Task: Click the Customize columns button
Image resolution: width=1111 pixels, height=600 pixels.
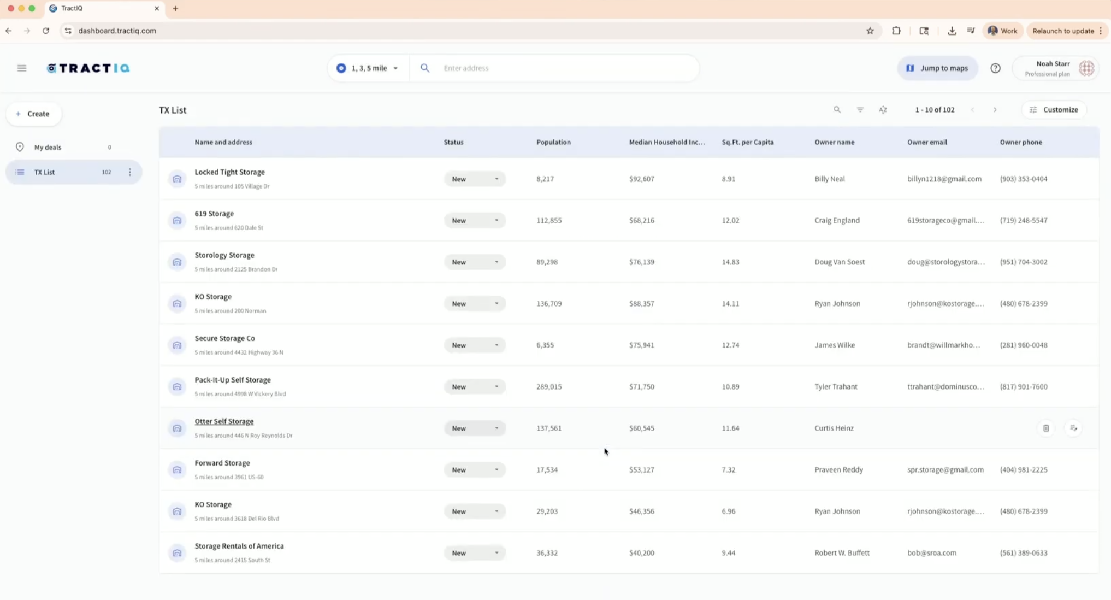Action: [1054, 110]
